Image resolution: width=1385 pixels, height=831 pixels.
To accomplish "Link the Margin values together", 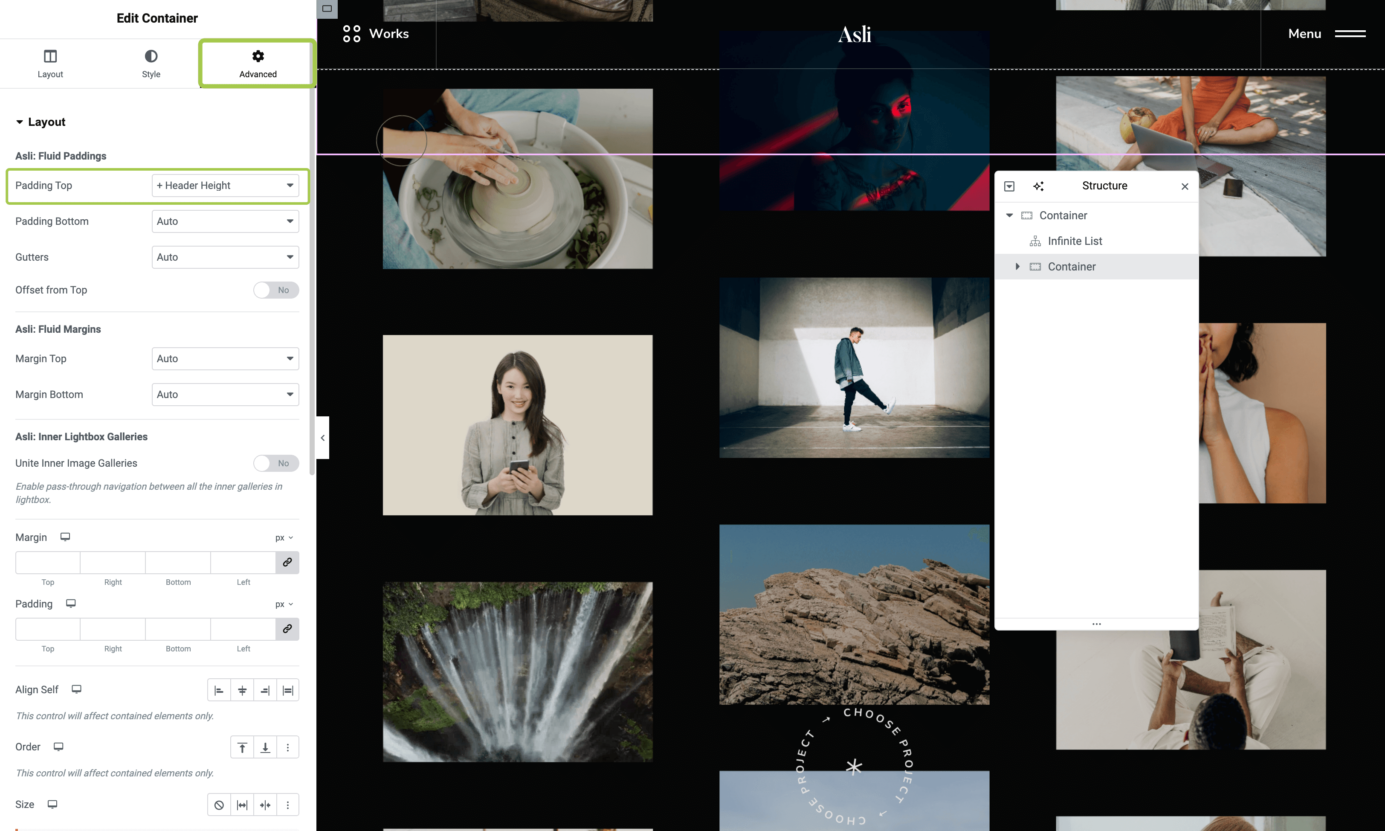I will pyautogui.click(x=287, y=562).
